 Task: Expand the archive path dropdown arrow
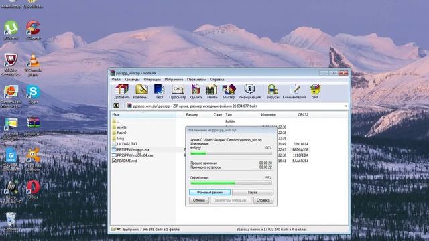click(346, 106)
